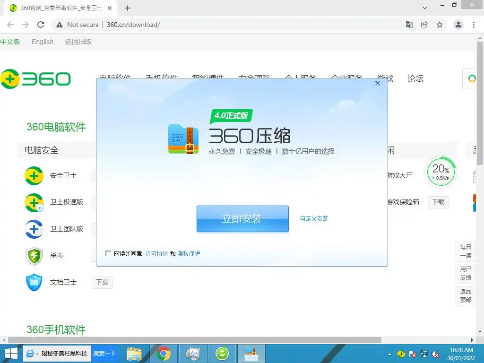This screenshot has width=484, height=363.
Task: Click the 下载 button next to 游戏保险箱
Action: click(x=438, y=202)
